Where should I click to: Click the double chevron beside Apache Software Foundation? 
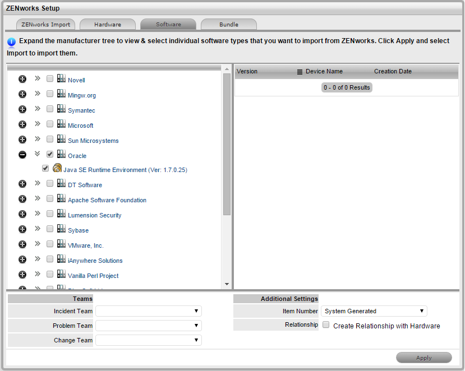click(x=38, y=198)
